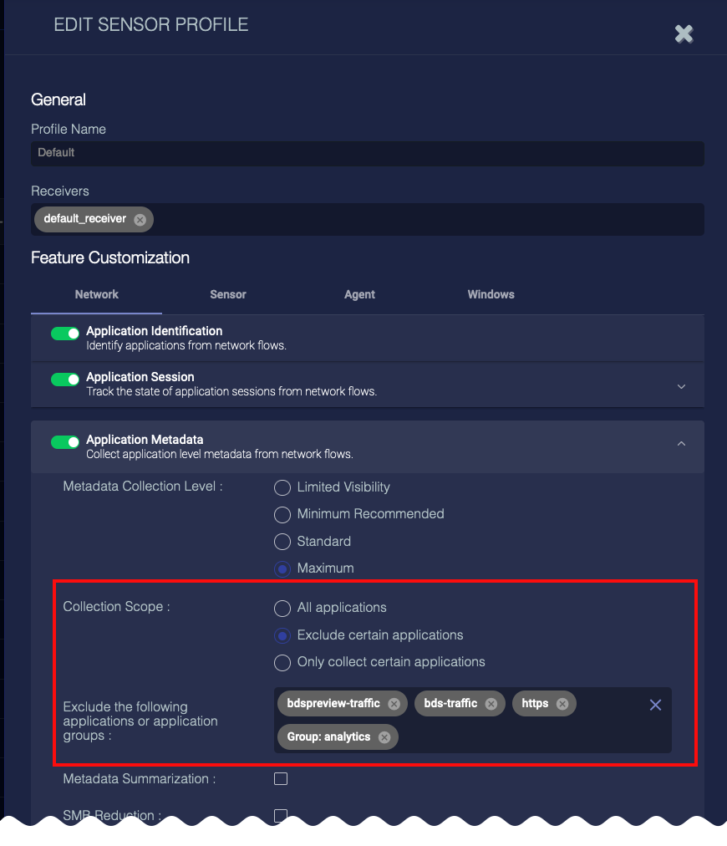Remove default_receiver from the Receivers field
Viewport: 727px width, 846px height.
coord(139,219)
